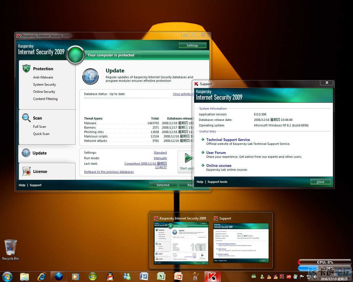The image size is (353, 282).
Task: Click the Malware threat type row
Action: [138, 123]
